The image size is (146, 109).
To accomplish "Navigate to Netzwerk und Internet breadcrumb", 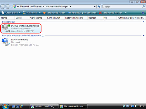I will tap(31, 6).
